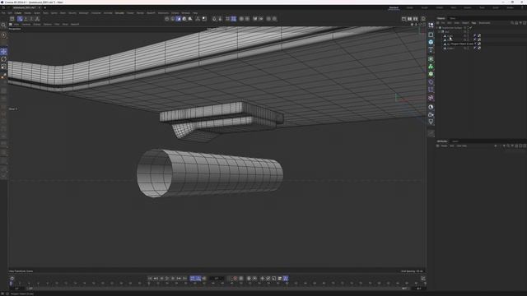527x296 pixels.
Task: Click Phong tag on first polygon object
Action: 475,35
